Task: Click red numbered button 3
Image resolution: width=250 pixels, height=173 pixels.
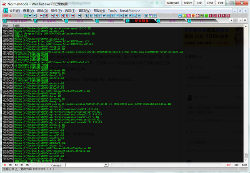Action: coord(220,16)
